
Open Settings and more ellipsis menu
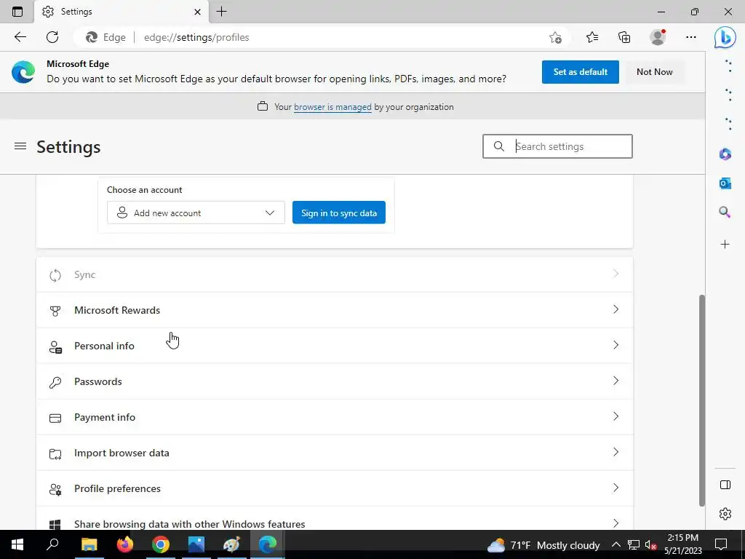691,37
